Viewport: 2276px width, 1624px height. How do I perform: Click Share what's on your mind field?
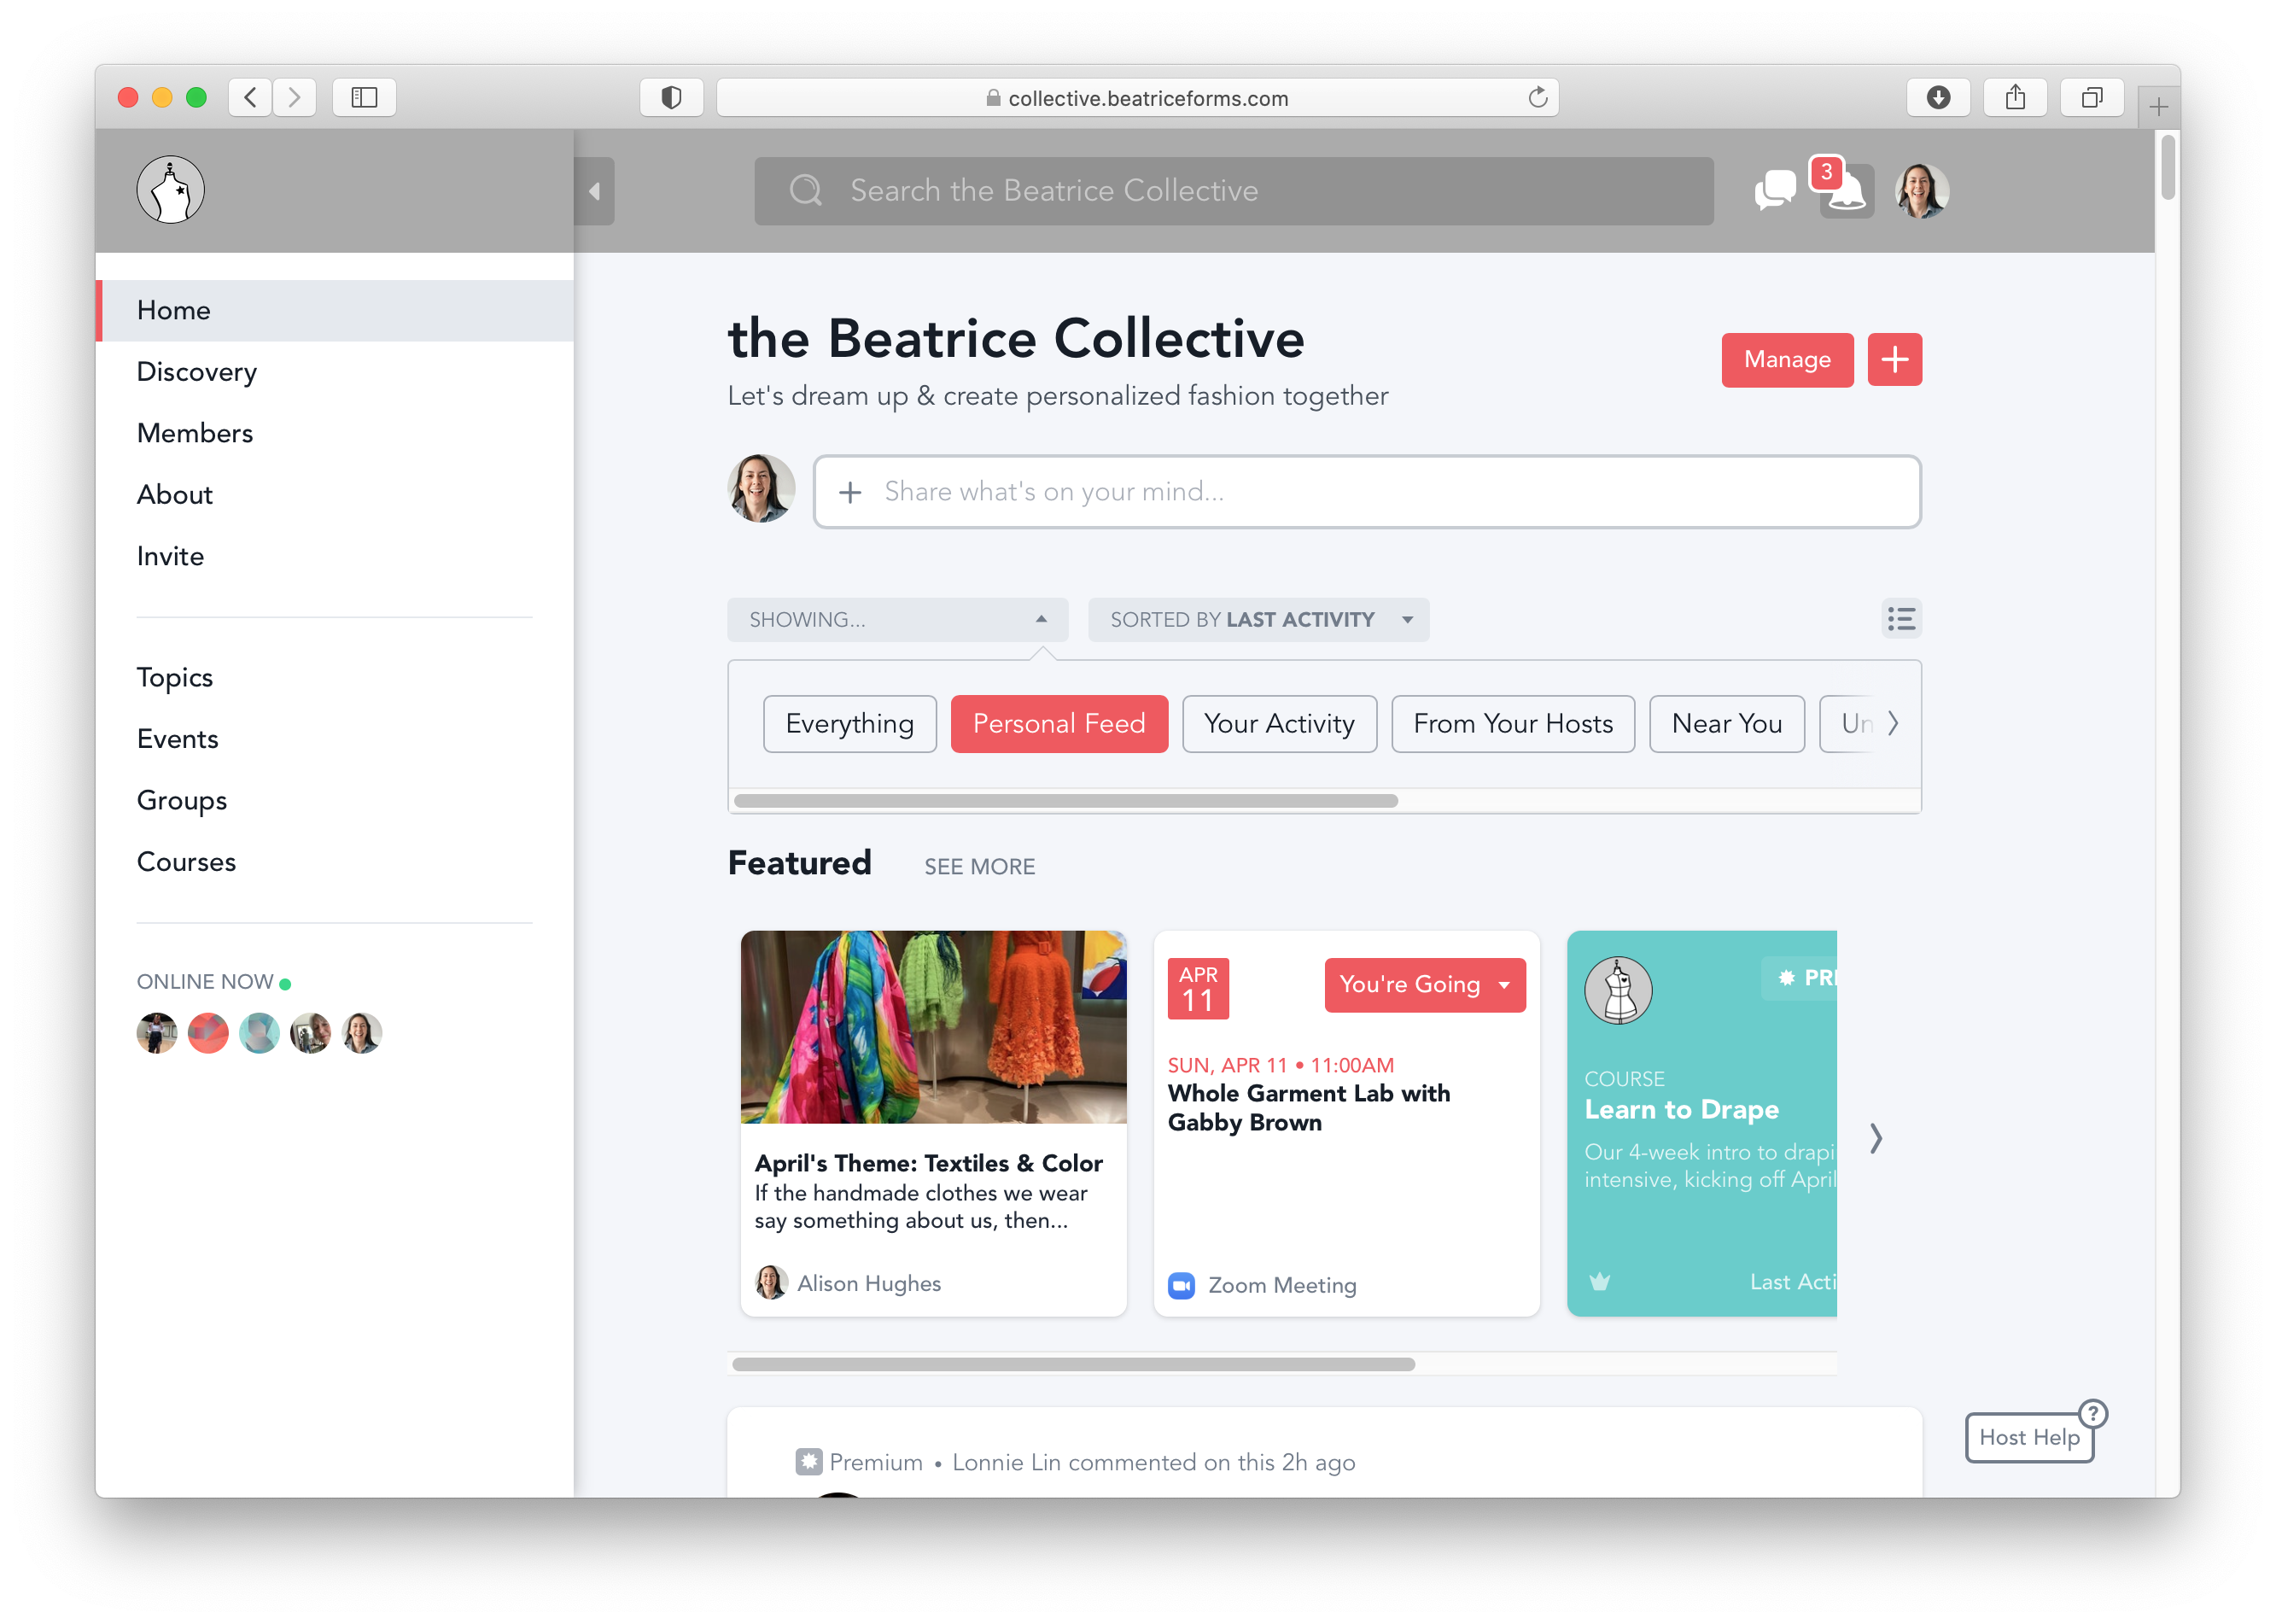coord(1367,492)
